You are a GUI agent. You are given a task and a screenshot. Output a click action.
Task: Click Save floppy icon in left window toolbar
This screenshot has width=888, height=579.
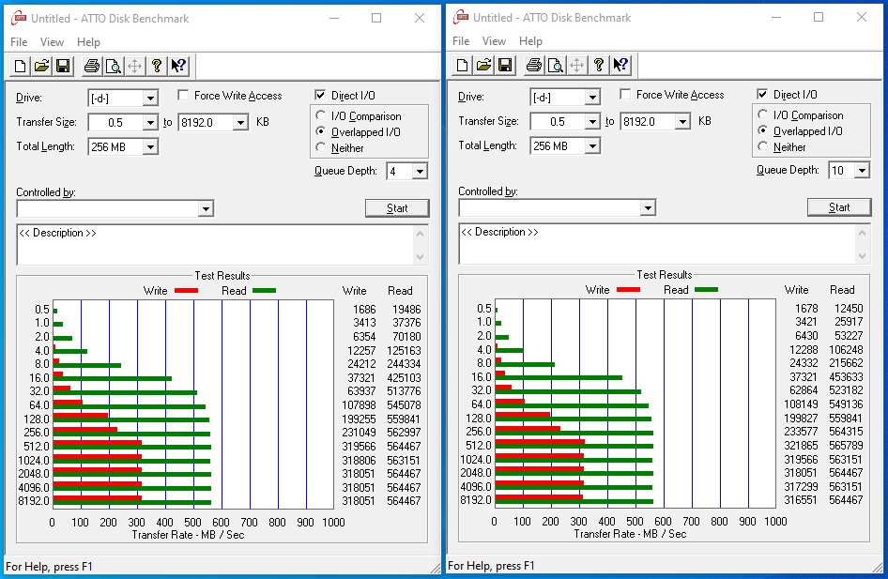tap(63, 67)
